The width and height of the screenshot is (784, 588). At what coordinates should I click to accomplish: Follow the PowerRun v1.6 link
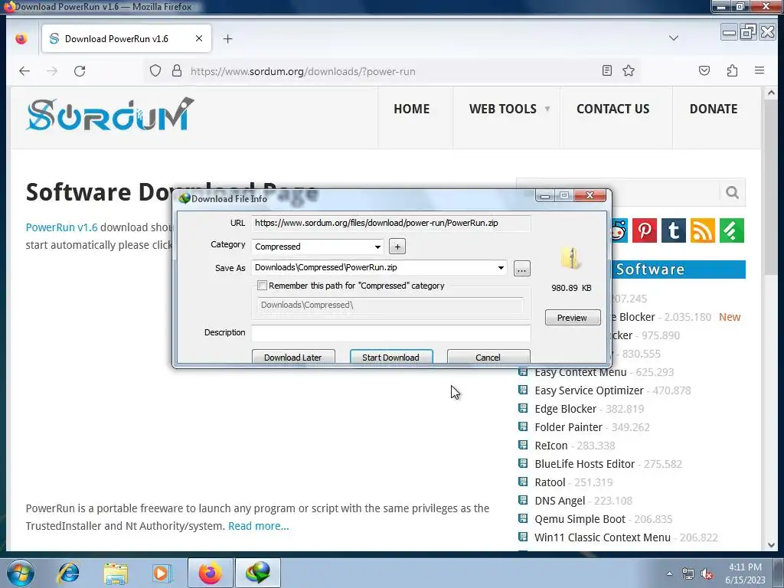coord(61,227)
